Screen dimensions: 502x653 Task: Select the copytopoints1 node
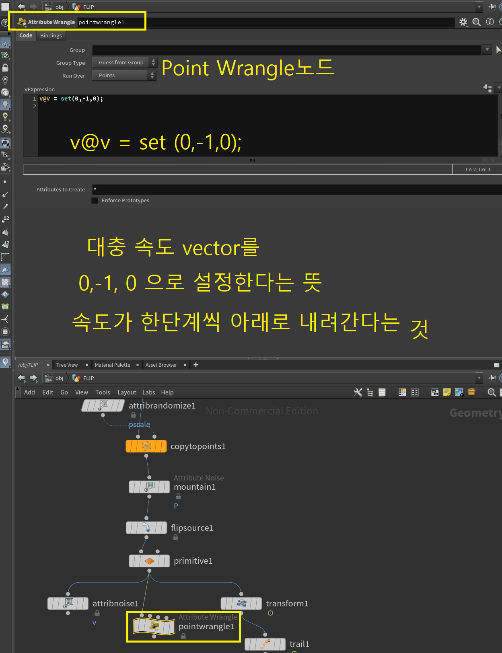146,446
